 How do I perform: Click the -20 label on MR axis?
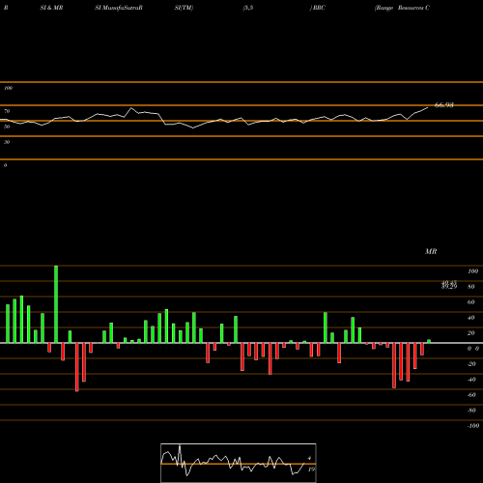click(471, 364)
